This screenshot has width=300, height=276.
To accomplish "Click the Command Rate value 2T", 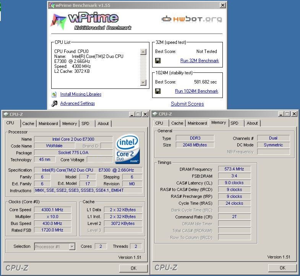I will (234, 217).
